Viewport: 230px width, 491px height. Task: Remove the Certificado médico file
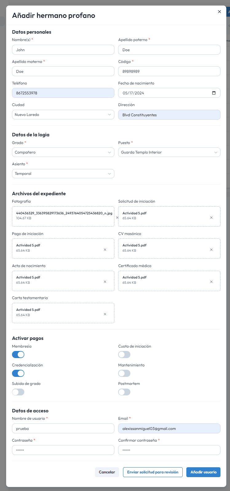[211, 282]
